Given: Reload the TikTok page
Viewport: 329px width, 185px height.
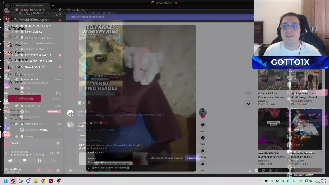Looking at the screenshot, I should pos(20,13).
